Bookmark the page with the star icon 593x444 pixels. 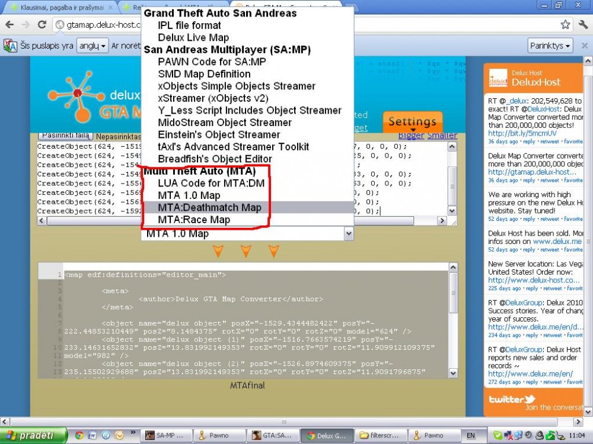pos(565,25)
